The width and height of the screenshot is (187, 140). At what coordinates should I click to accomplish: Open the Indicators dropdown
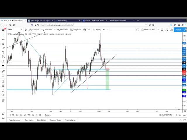tap(47, 30)
